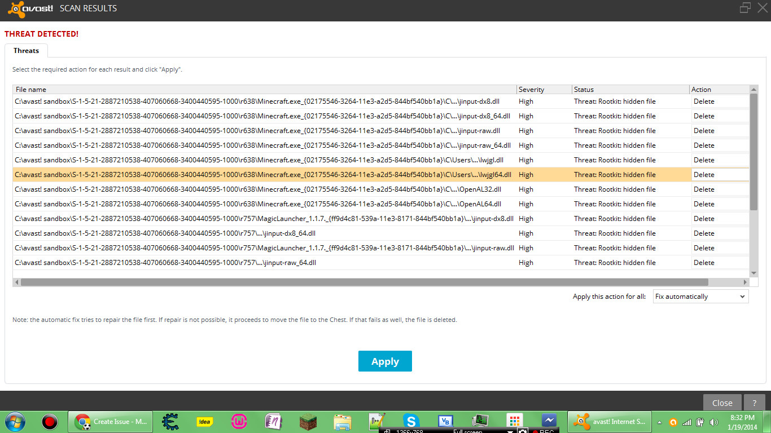Viewport: 771px width, 433px height.
Task: Change the action for OpenAL32.dll row
Action: click(x=720, y=189)
